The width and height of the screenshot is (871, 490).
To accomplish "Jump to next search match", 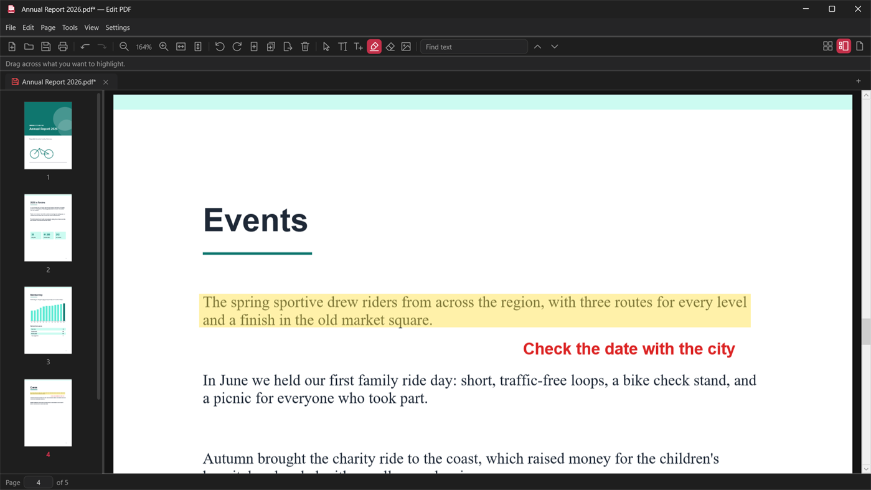I will [x=554, y=47].
